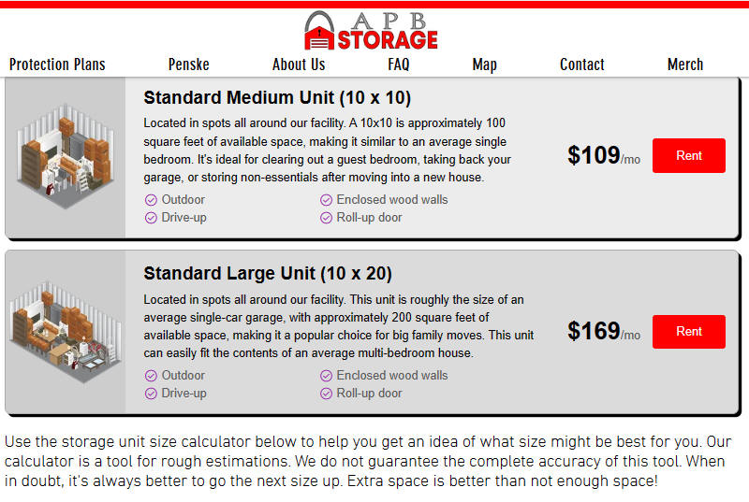
Task: Open the About Us page
Action: pos(299,65)
